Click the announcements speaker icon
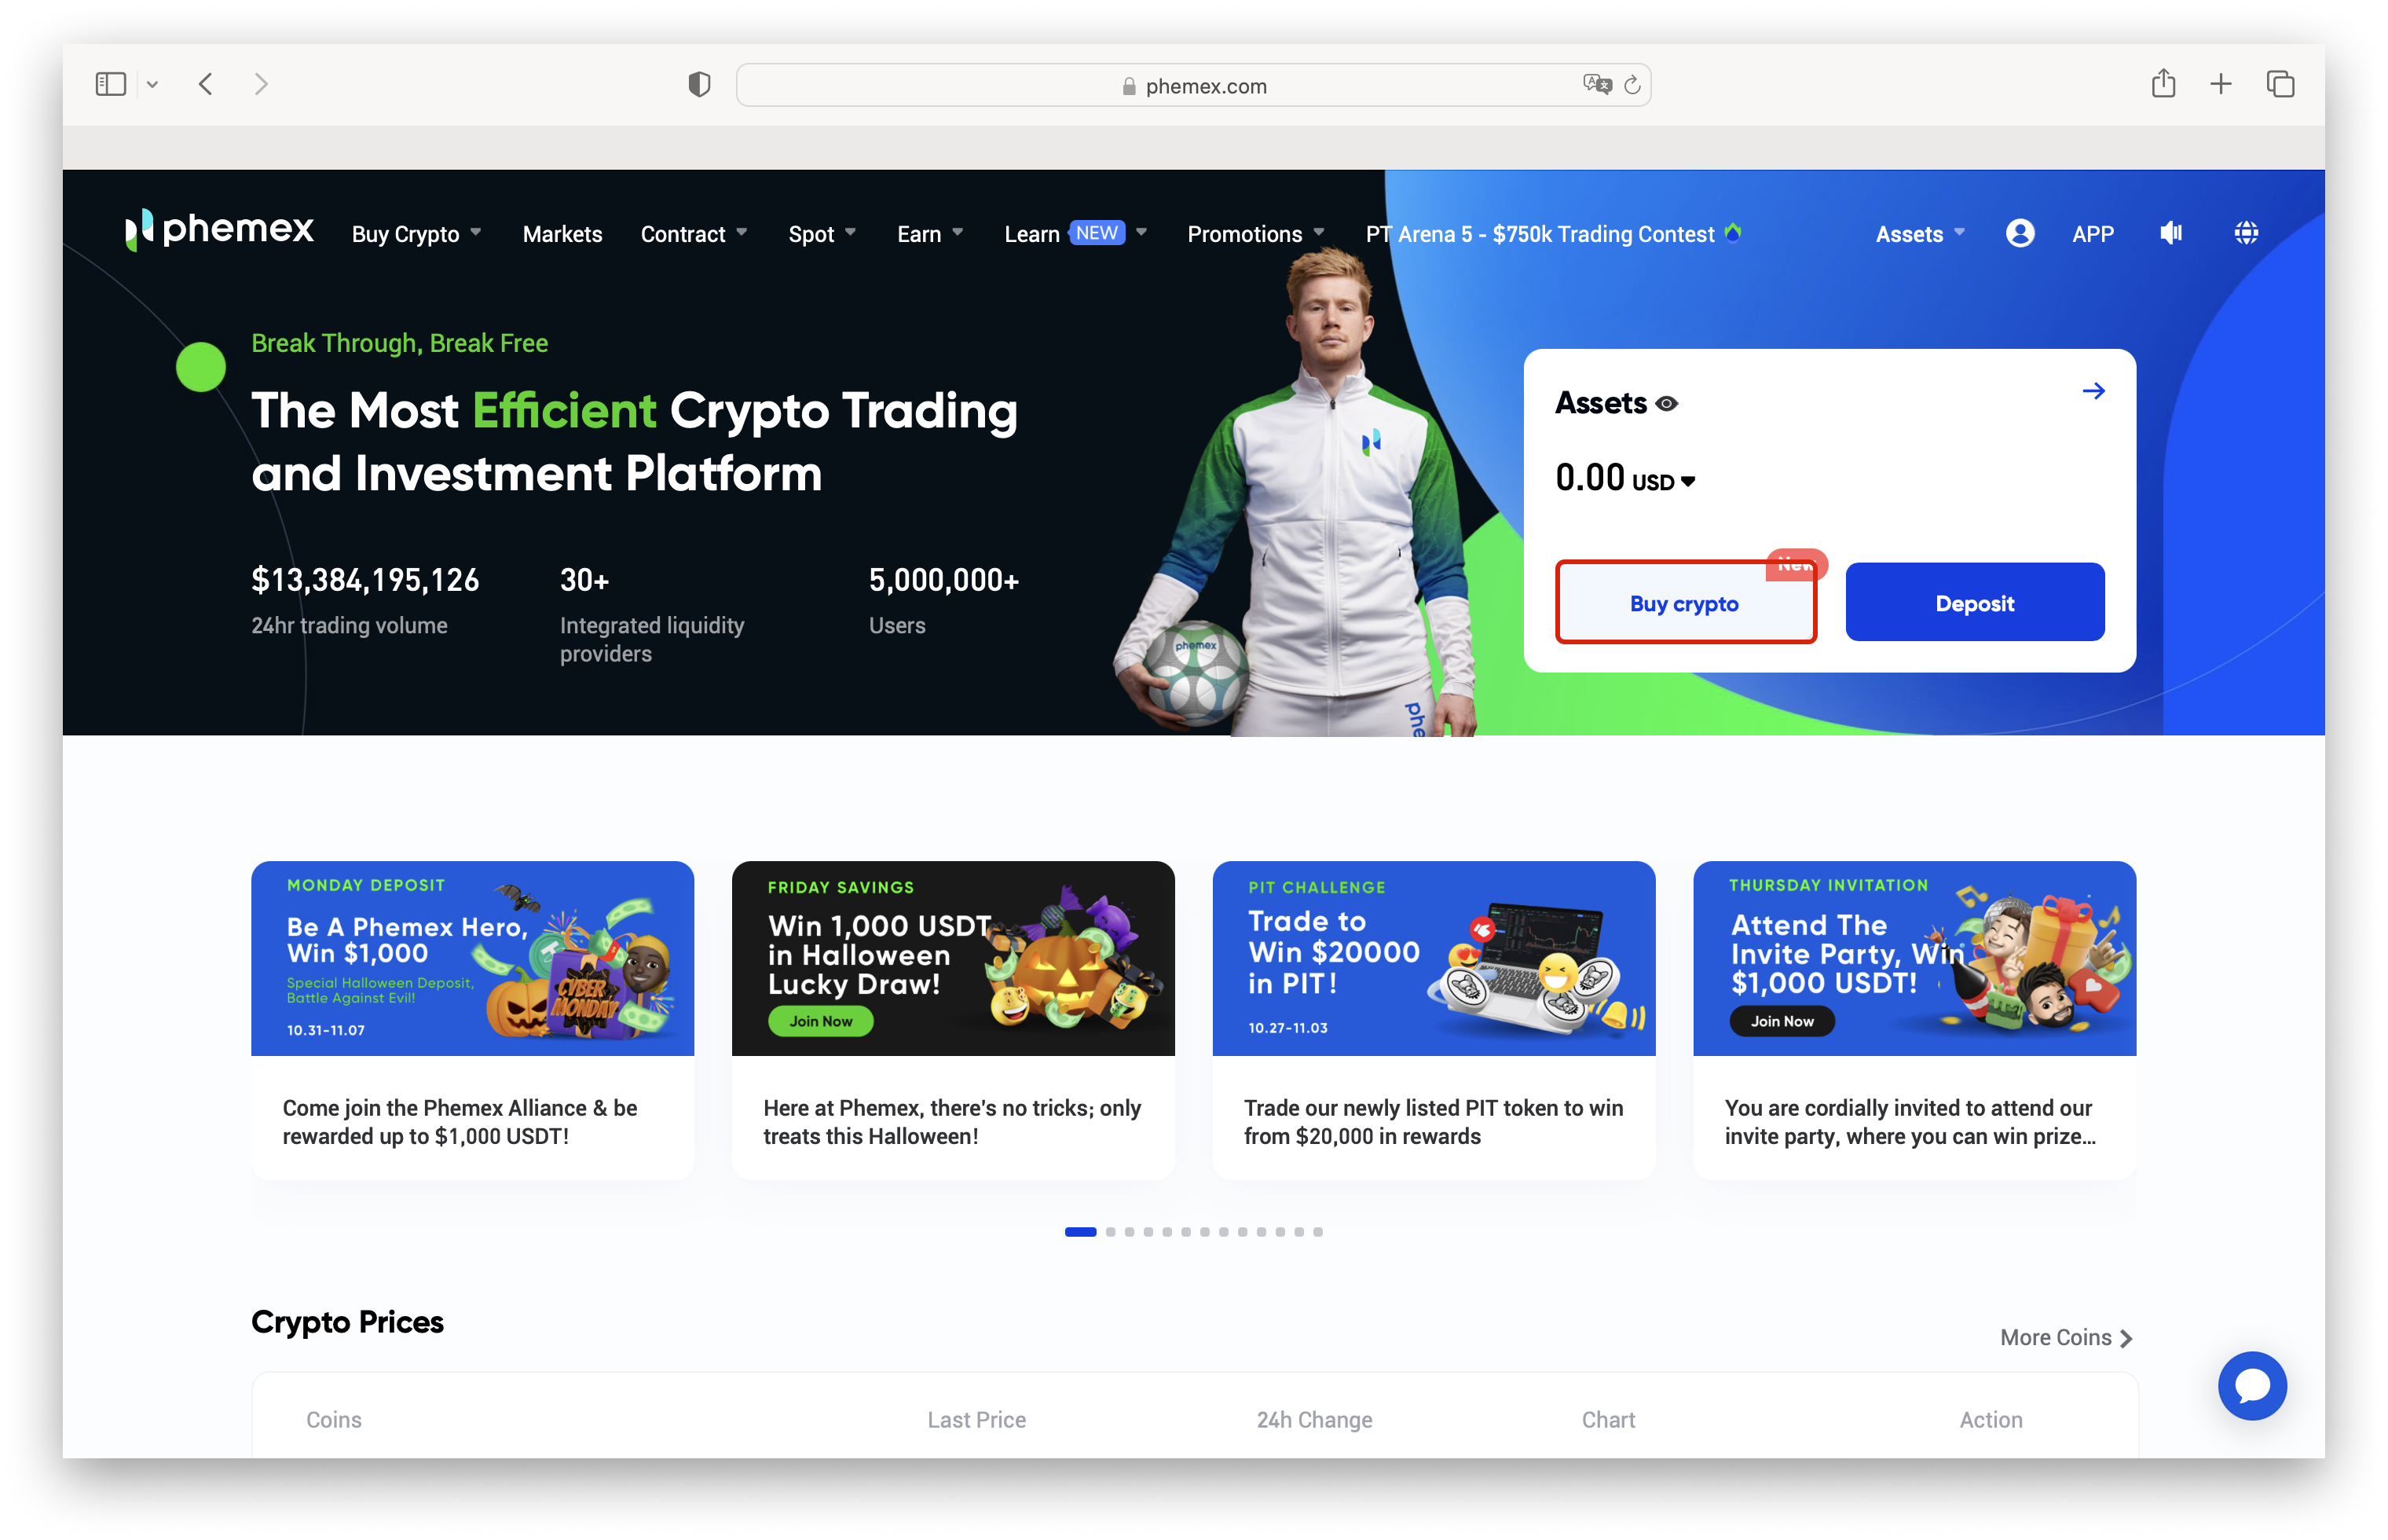Screen dimensions: 2388x1540 coord(2170,233)
